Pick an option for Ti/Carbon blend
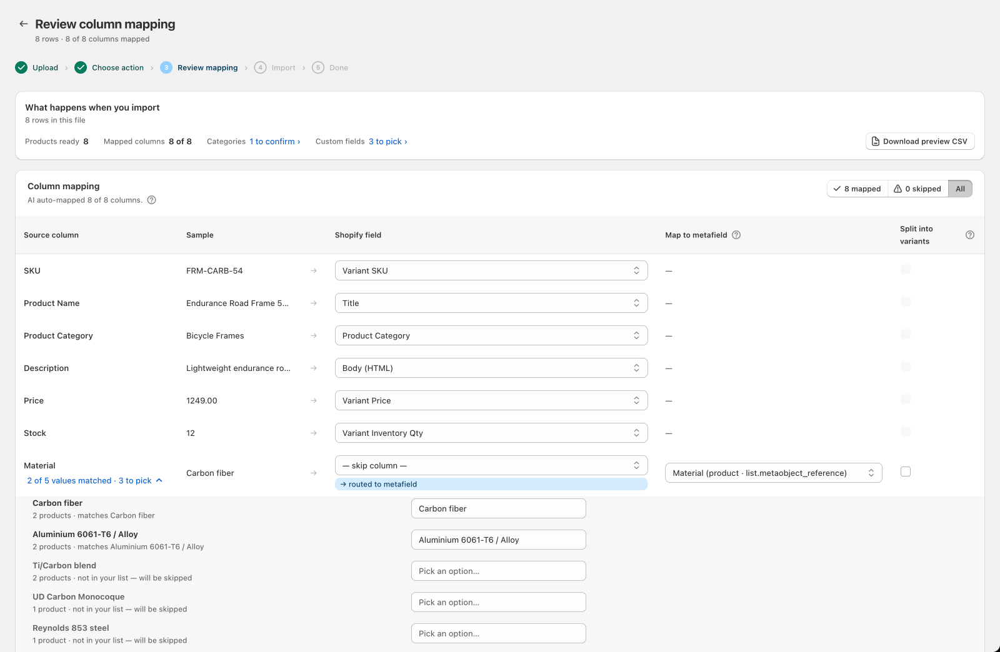This screenshot has width=1000, height=652. coord(499,571)
